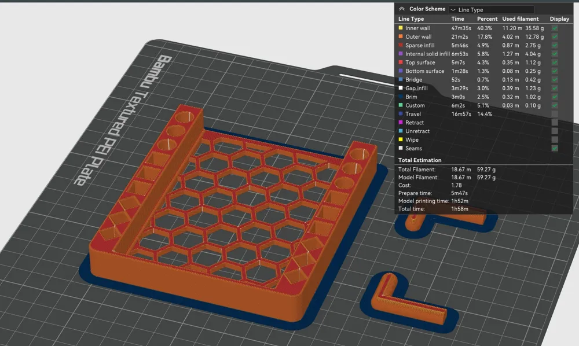Click the Outer wall orange color swatch
This screenshot has width=579, height=346.
401,36
